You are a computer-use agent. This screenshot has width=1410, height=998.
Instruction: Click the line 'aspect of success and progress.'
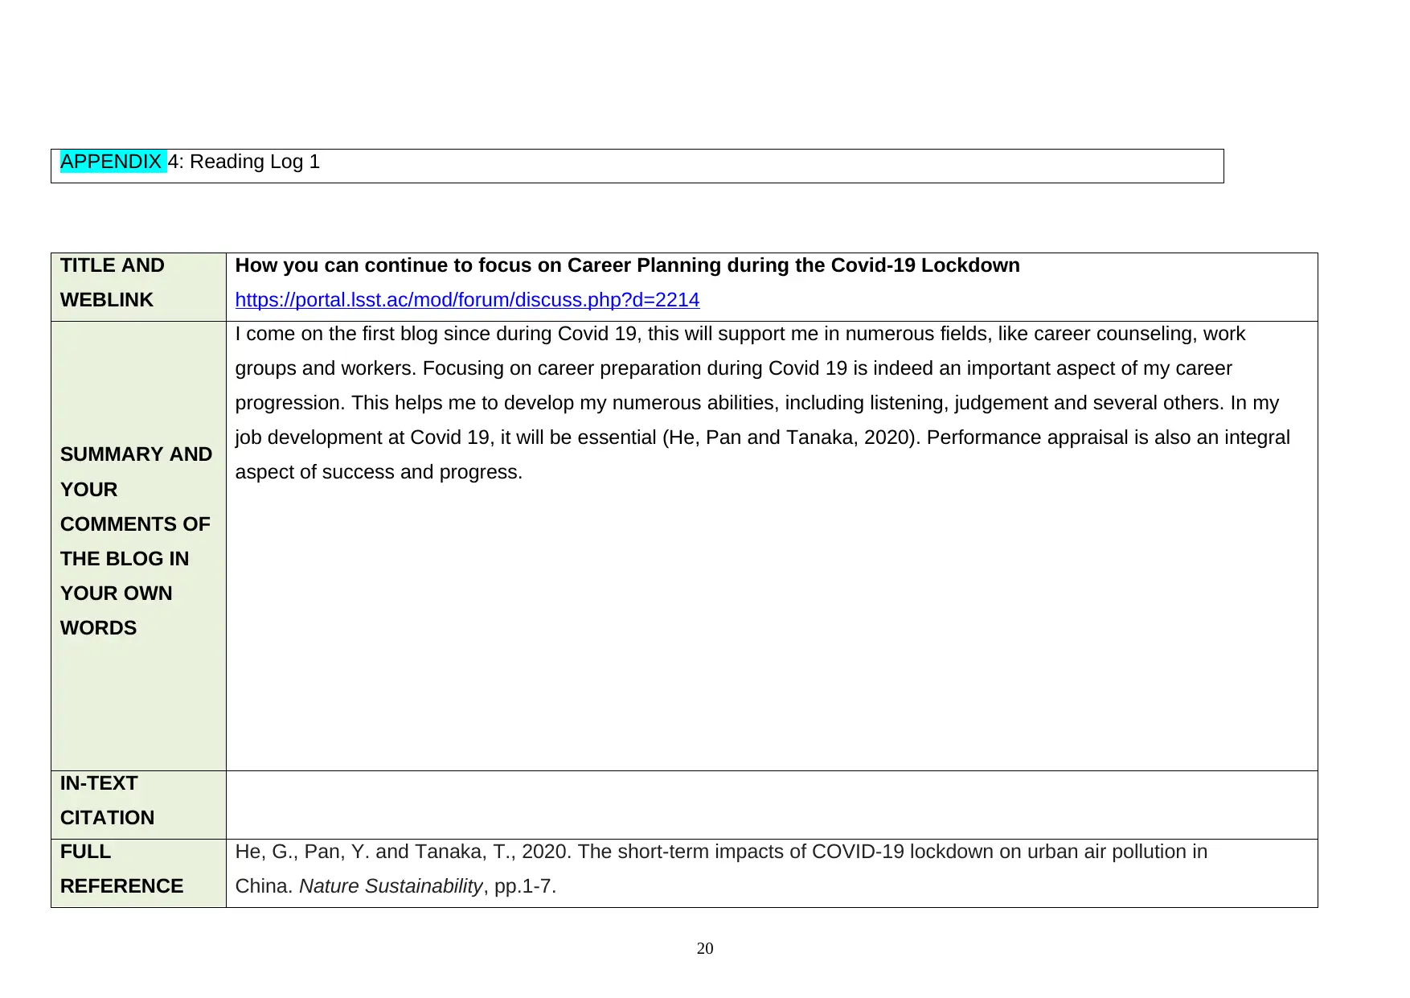pyautogui.click(x=379, y=472)
